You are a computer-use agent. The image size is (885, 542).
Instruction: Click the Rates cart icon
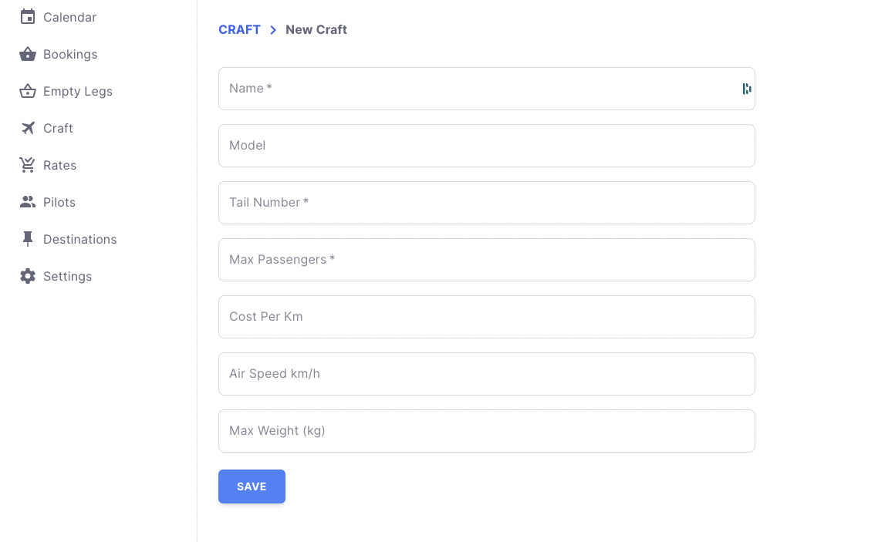[28, 165]
